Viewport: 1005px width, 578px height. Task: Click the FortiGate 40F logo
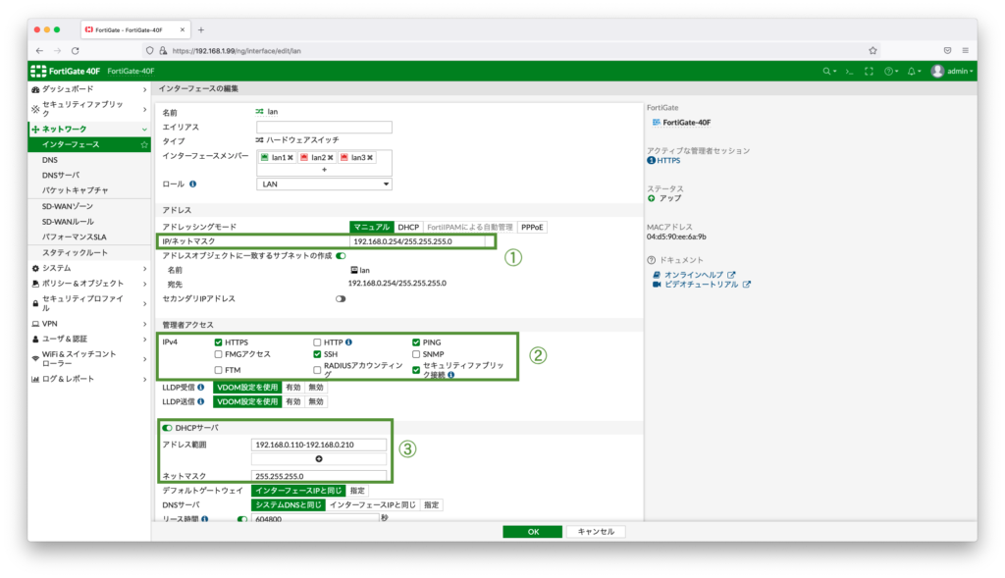click(x=66, y=71)
